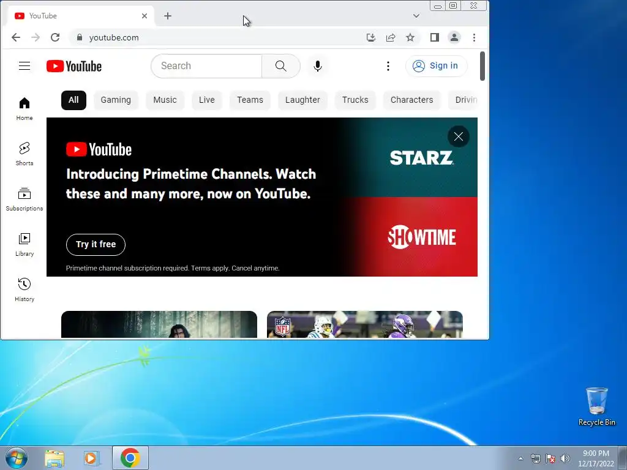Screen dimensions: 627x470
Task: Click the YouTube logo in the header
Action: [x=74, y=66]
